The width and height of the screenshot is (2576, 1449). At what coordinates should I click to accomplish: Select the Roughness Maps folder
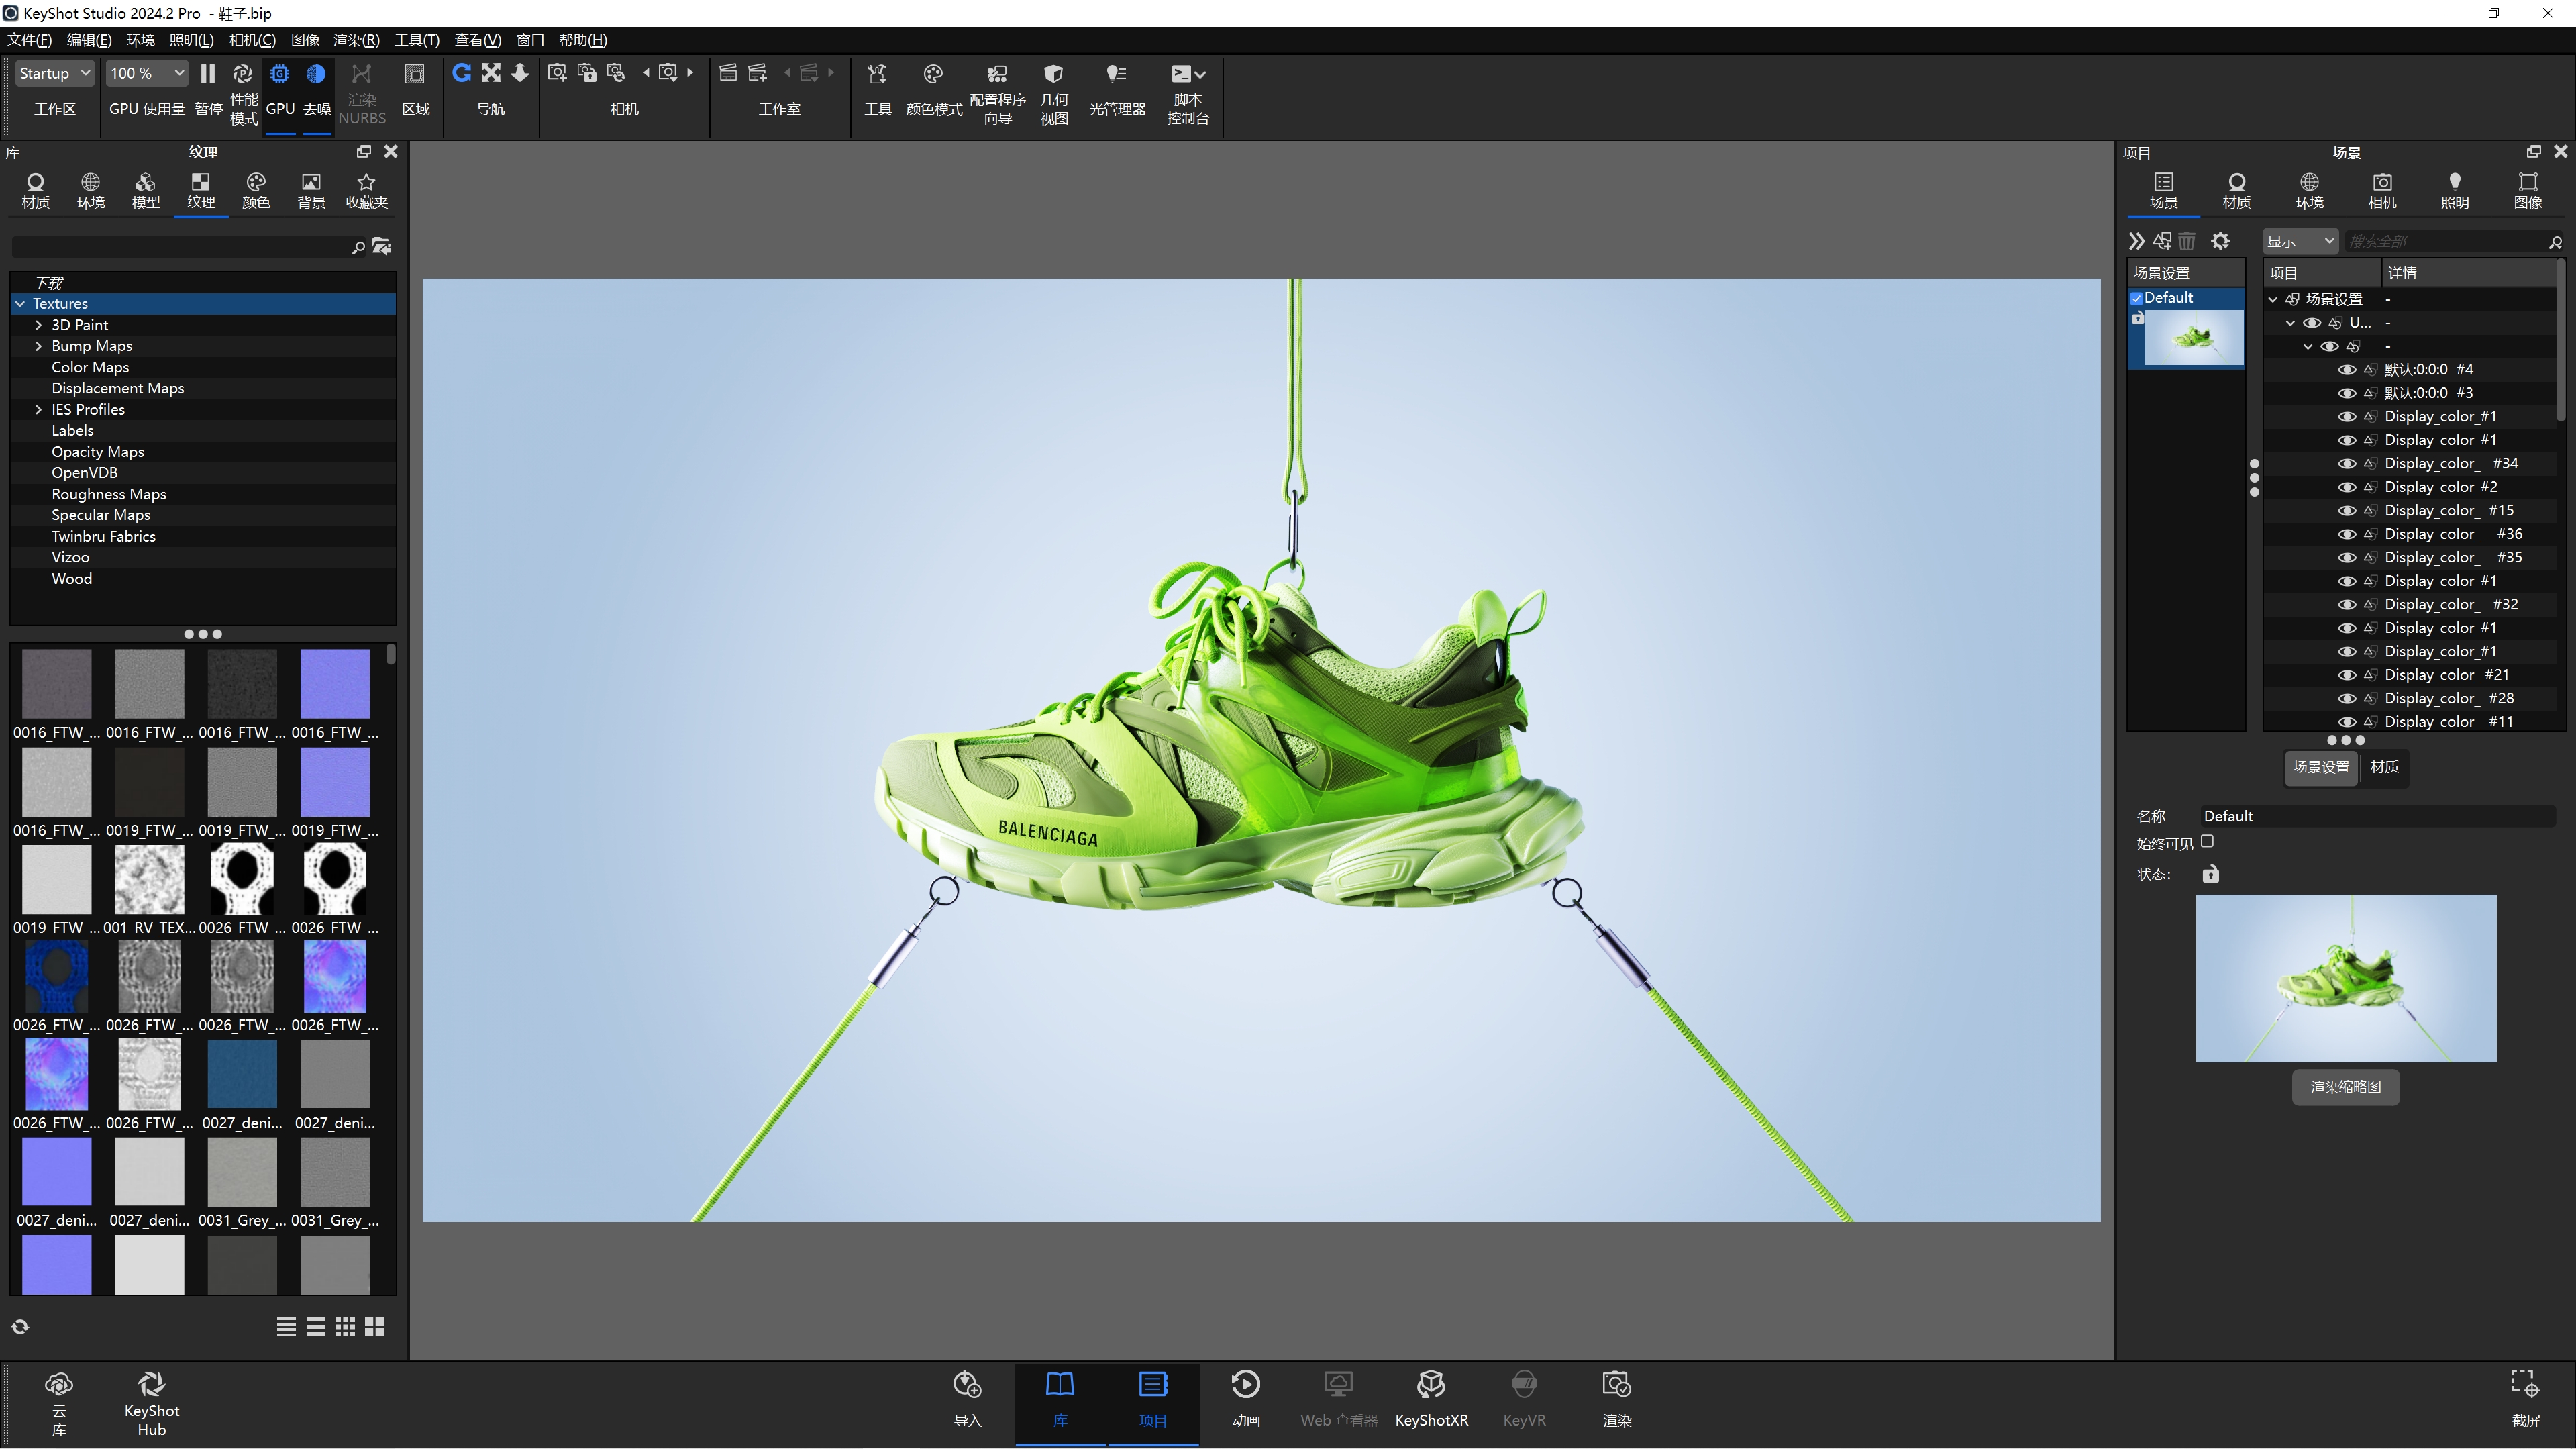pos(109,494)
